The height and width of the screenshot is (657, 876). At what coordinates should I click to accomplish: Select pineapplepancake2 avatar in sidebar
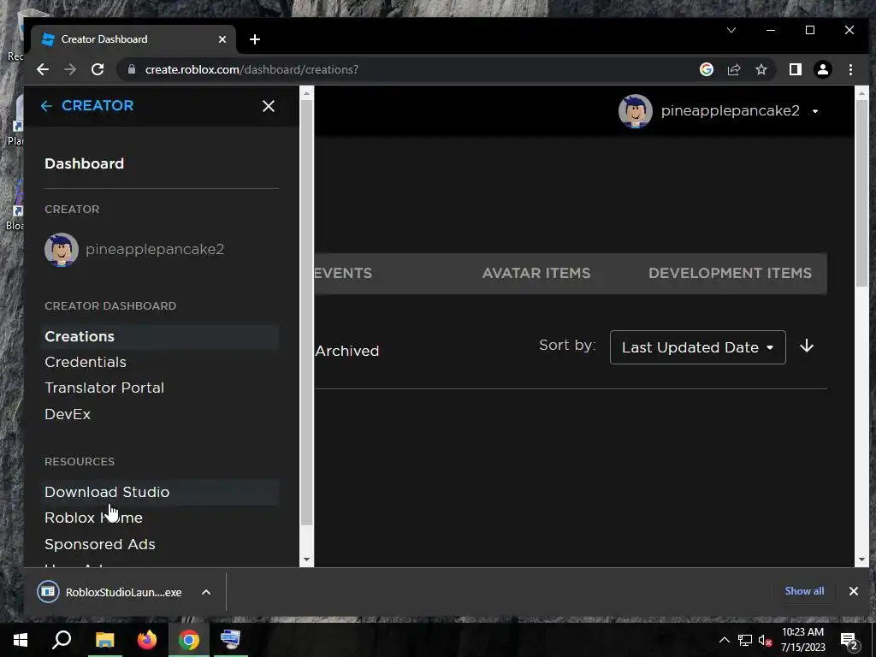pyautogui.click(x=62, y=250)
